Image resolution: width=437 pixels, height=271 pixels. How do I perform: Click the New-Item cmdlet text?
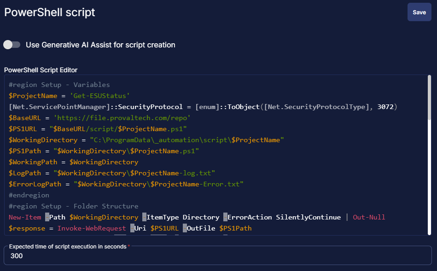[x=24, y=217]
